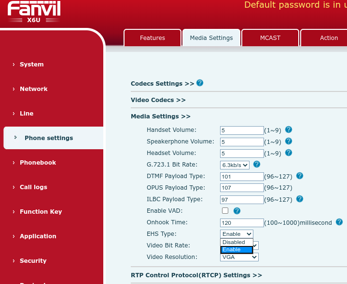
Task: Click the Fanvil X6U logo
Action: tap(34, 12)
